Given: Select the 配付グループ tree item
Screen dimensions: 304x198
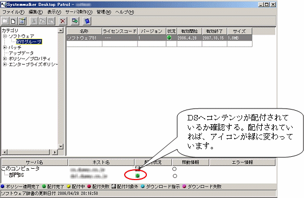Looking at the screenshot, I should (x=29, y=42).
